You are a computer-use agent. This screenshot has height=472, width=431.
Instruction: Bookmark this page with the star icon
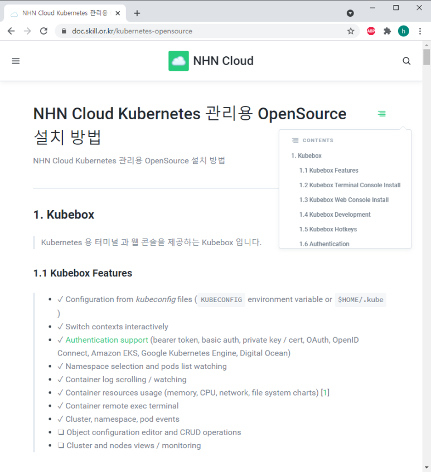tap(351, 31)
